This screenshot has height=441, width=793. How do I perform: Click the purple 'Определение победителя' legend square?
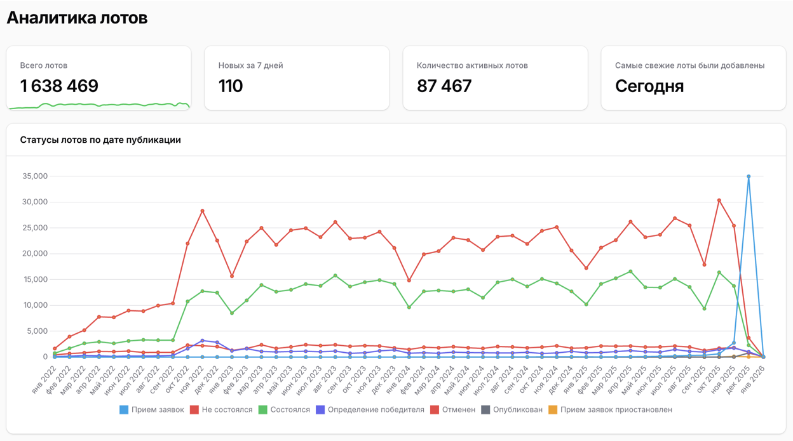(x=320, y=410)
